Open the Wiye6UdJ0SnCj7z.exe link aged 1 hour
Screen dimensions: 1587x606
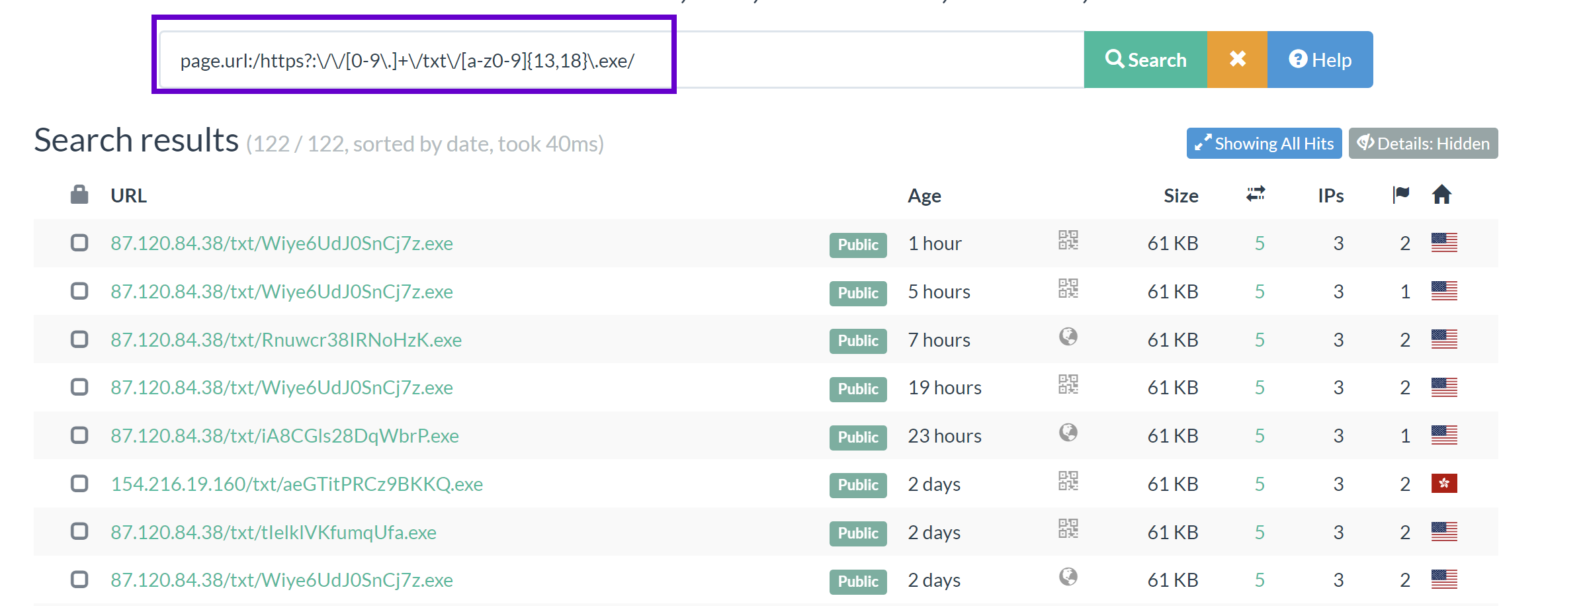coord(282,243)
